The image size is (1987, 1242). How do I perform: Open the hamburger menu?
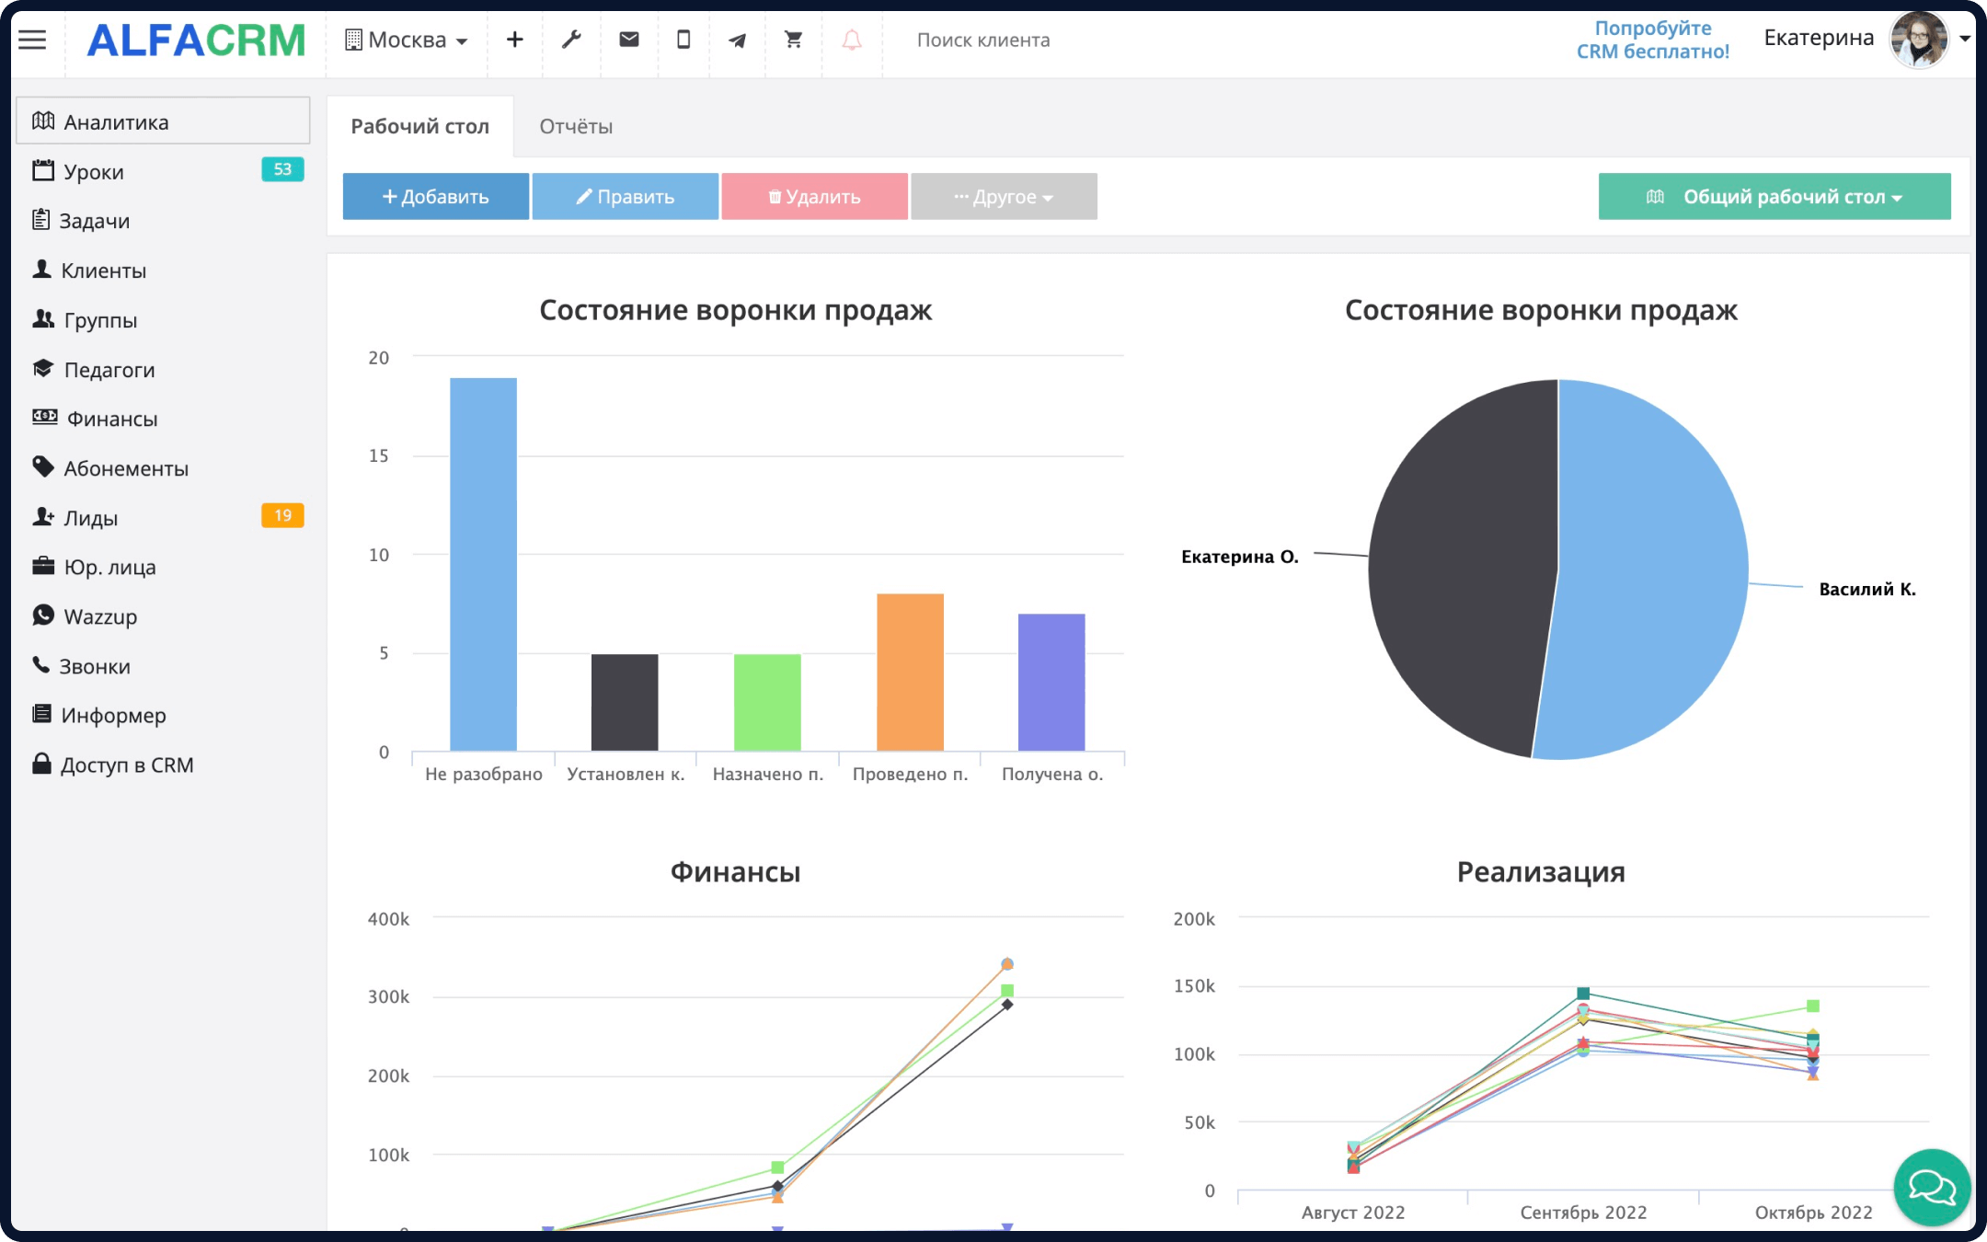(32, 40)
